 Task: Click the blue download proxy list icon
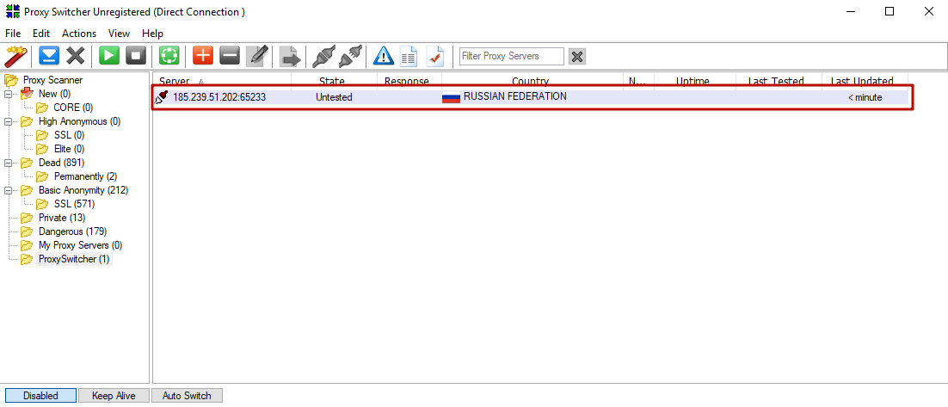coord(49,56)
